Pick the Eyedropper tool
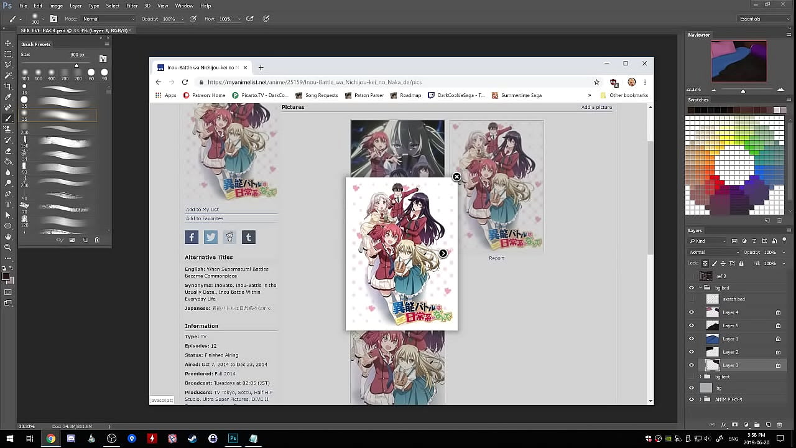796x448 pixels. pyautogui.click(x=8, y=97)
